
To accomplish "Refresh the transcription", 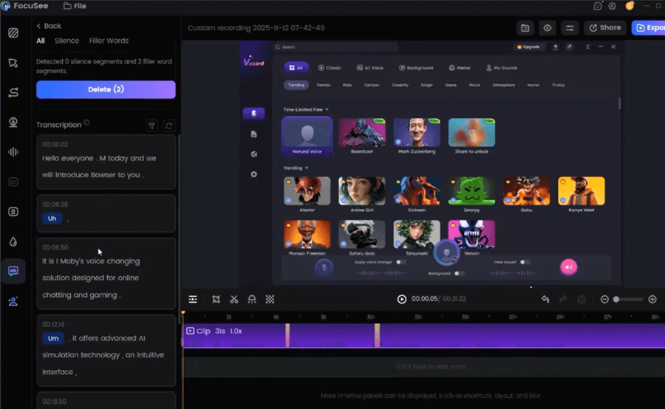I will point(169,126).
